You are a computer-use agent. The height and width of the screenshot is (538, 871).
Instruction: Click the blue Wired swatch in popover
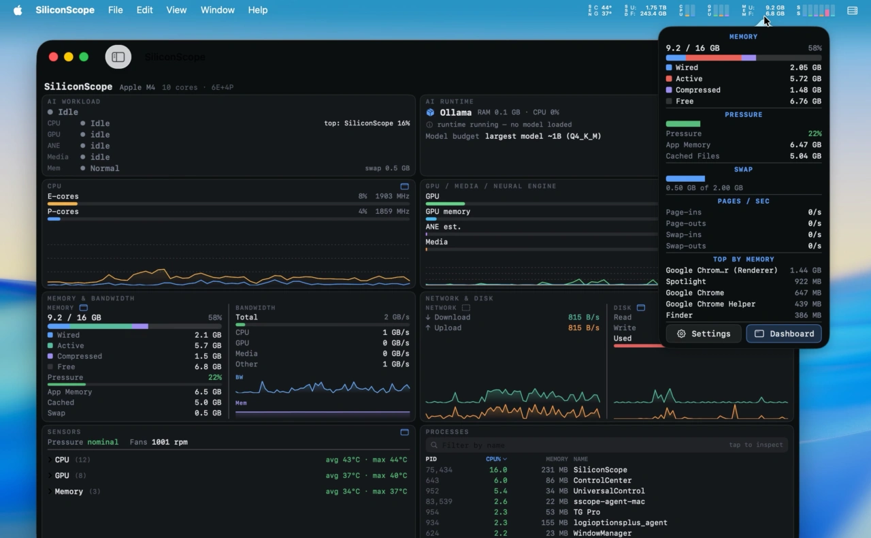pos(669,67)
